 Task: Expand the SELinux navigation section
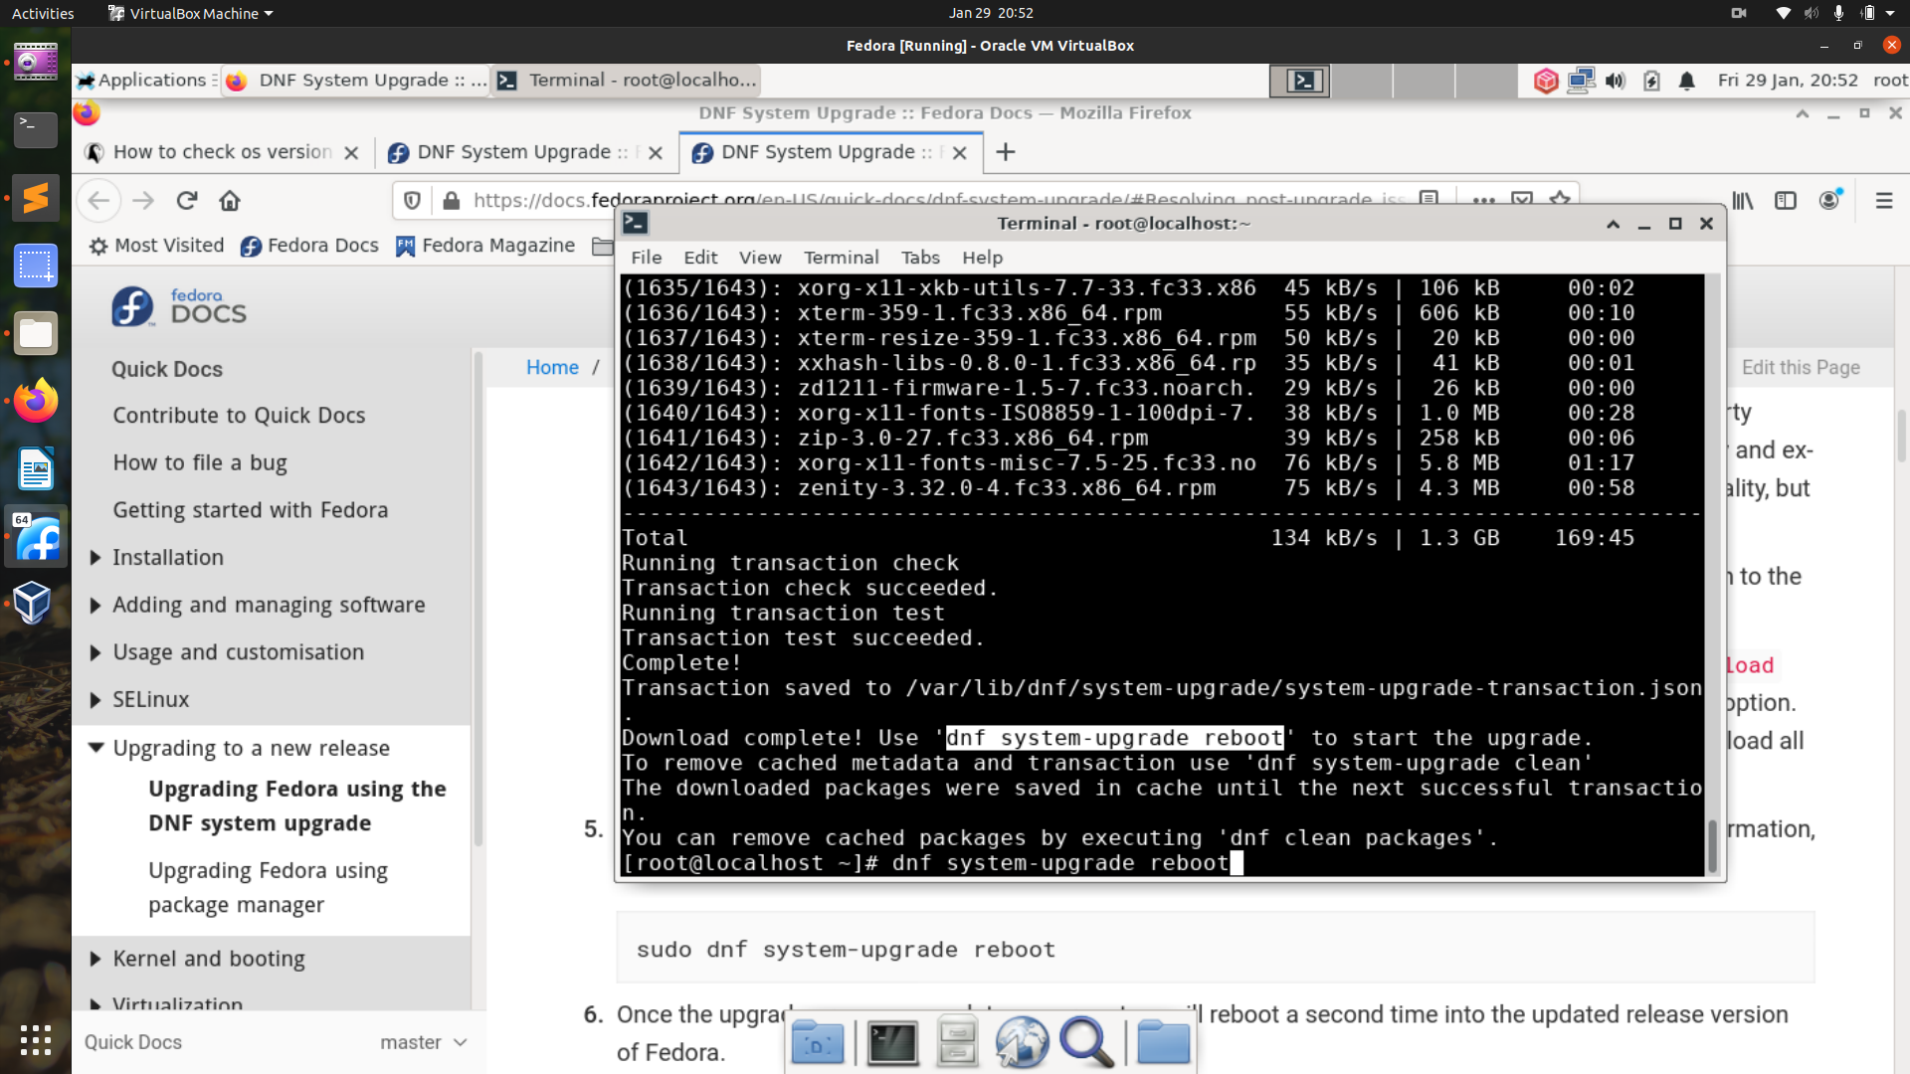(x=96, y=700)
